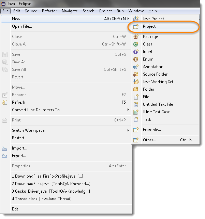205x219 pixels.
Task: Click the Export icon
Action: coord(4,156)
